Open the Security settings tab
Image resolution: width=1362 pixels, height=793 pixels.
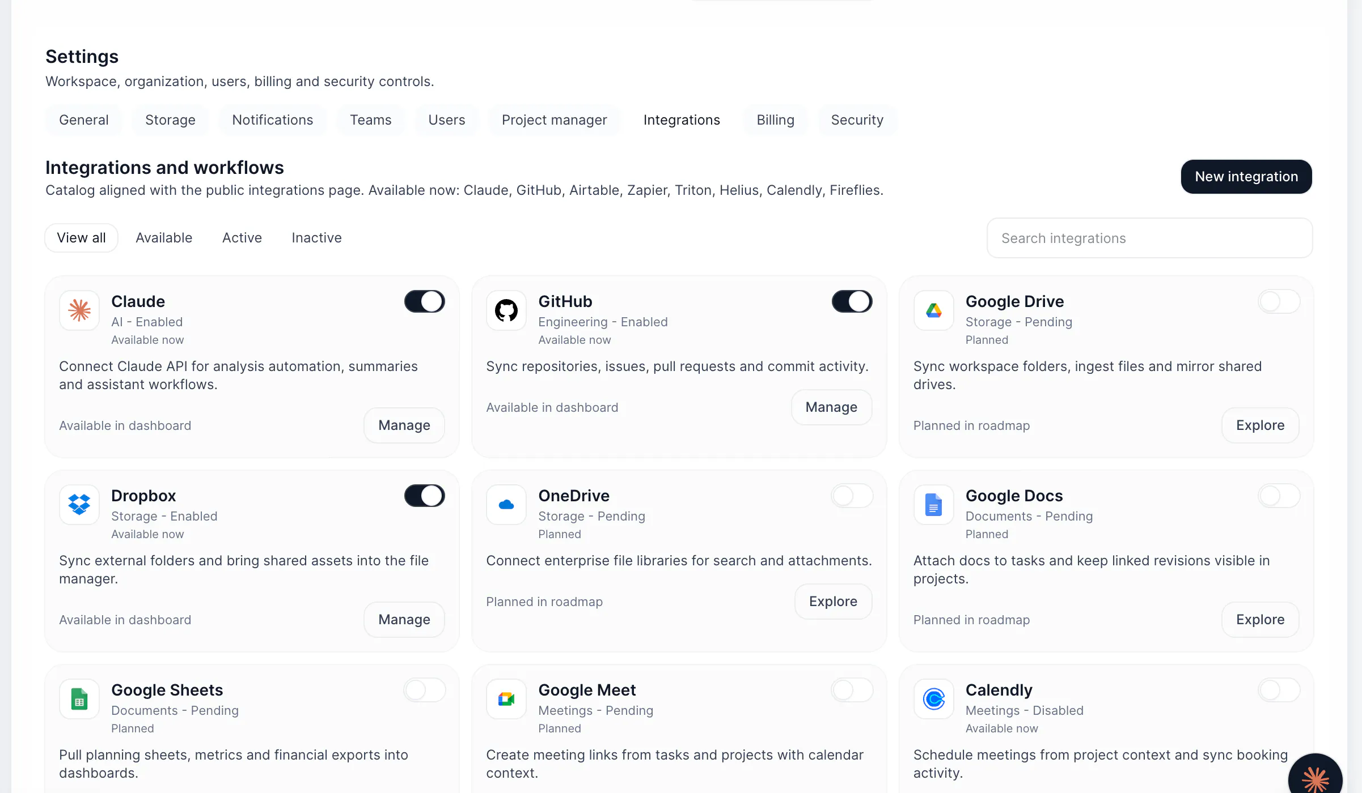coord(857,120)
